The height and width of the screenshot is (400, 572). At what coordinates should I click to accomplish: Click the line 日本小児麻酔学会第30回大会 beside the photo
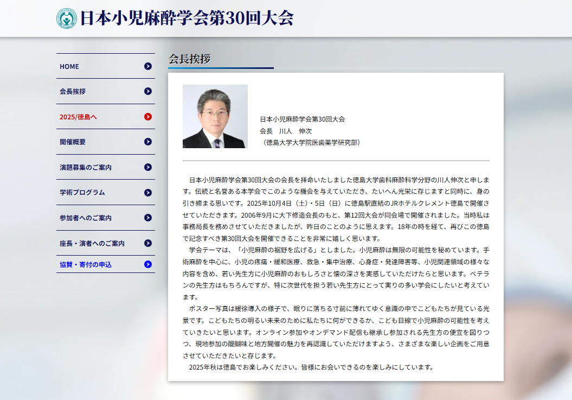tap(302, 119)
